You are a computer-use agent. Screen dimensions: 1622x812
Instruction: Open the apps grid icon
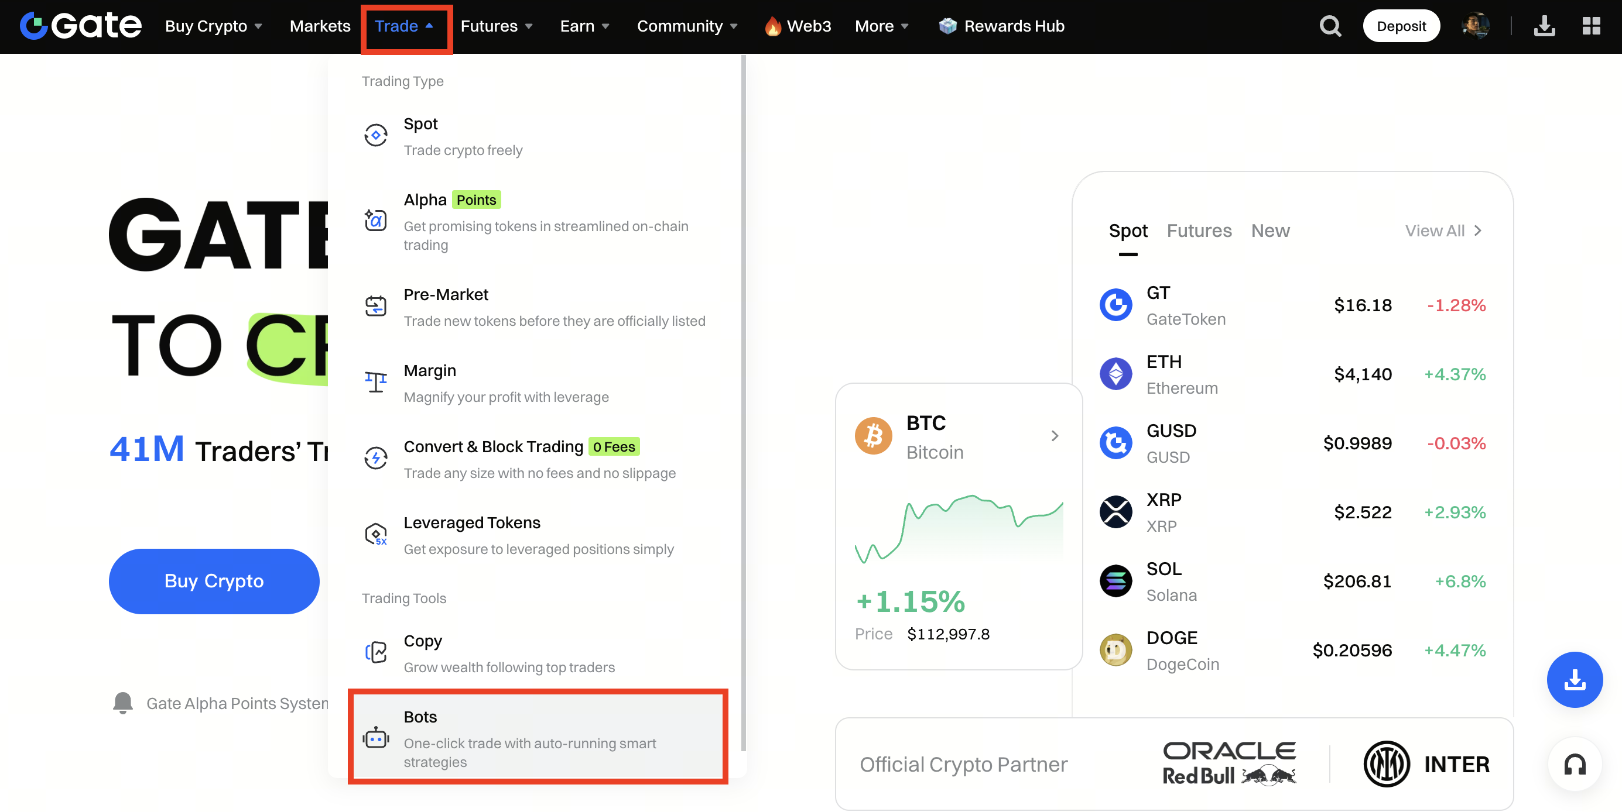[x=1591, y=26]
